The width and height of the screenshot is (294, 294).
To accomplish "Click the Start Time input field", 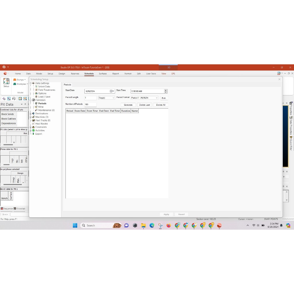I will [x=147, y=91].
